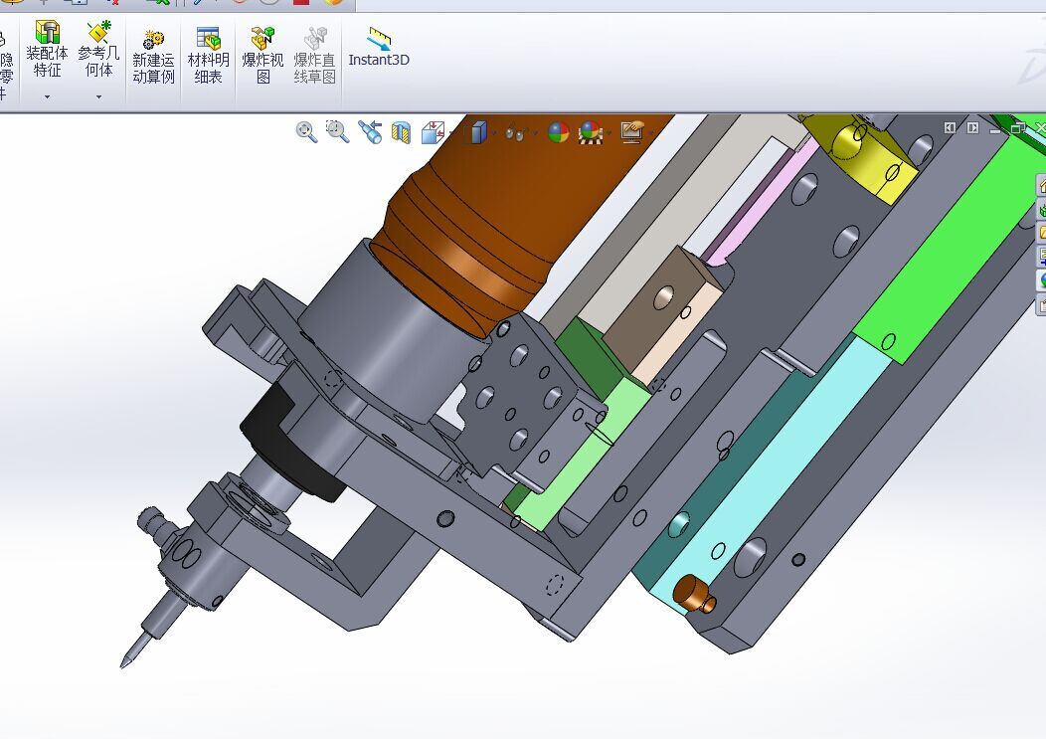Click 新建运动算例 new motion study

(x=153, y=55)
